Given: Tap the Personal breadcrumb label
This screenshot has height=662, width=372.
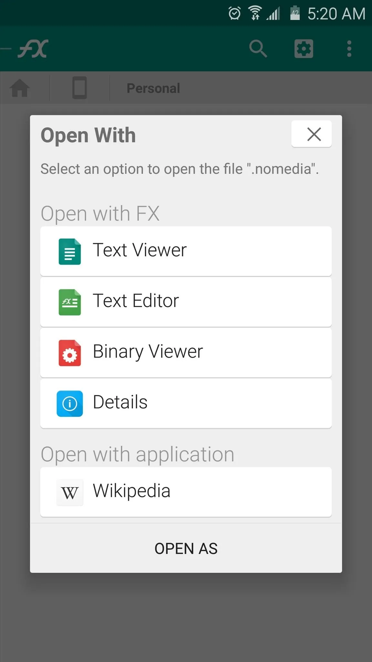Looking at the screenshot, I should coord(153,88).
